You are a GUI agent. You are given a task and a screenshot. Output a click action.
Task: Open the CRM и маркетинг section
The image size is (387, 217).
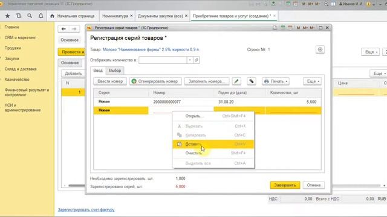(20, 37)
